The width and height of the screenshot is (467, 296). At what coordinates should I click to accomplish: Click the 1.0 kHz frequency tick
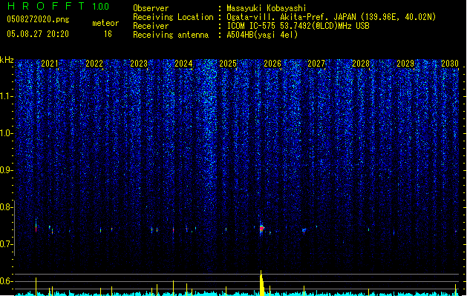pyautogui.click(x=7, y=133)
